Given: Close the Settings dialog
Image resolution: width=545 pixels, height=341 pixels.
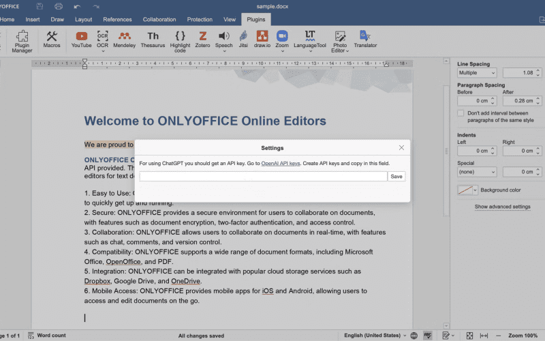Looking at the screenshot, I should 401,147.
